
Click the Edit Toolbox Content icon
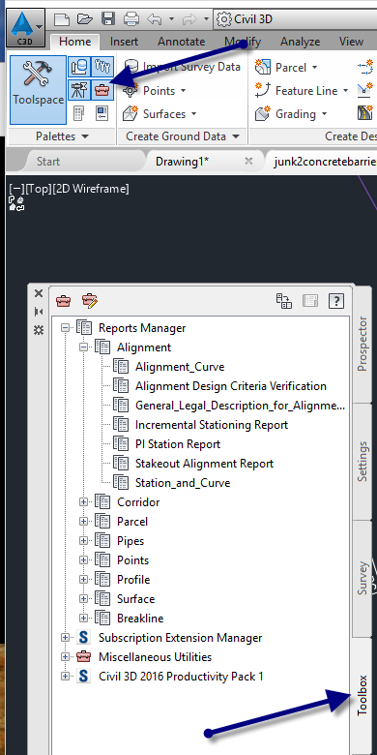pos(90,301)
